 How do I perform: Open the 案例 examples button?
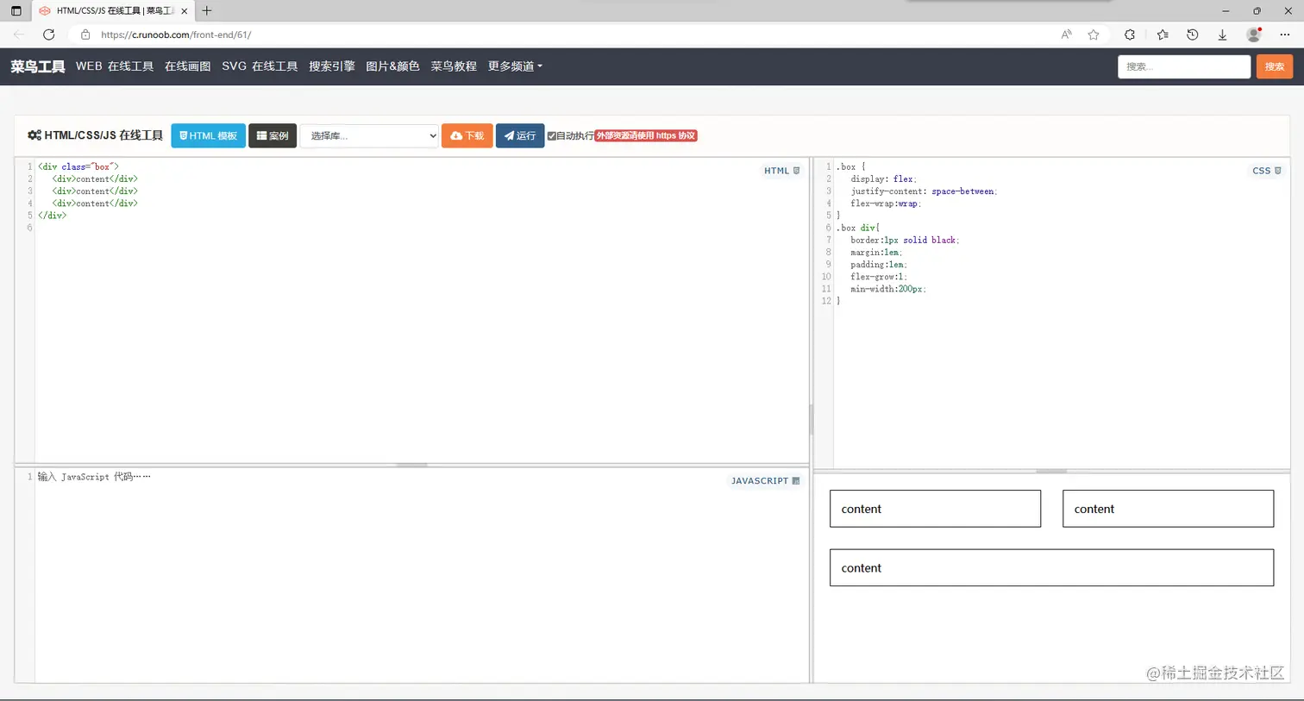(273, 135)
